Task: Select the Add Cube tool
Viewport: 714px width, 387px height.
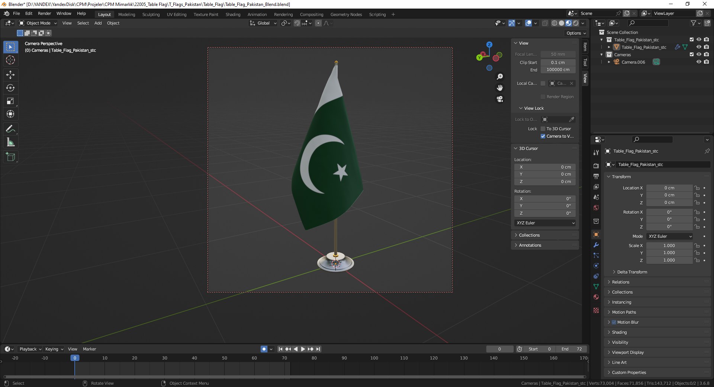Action: pyautogui.click(x=10, y=157)
